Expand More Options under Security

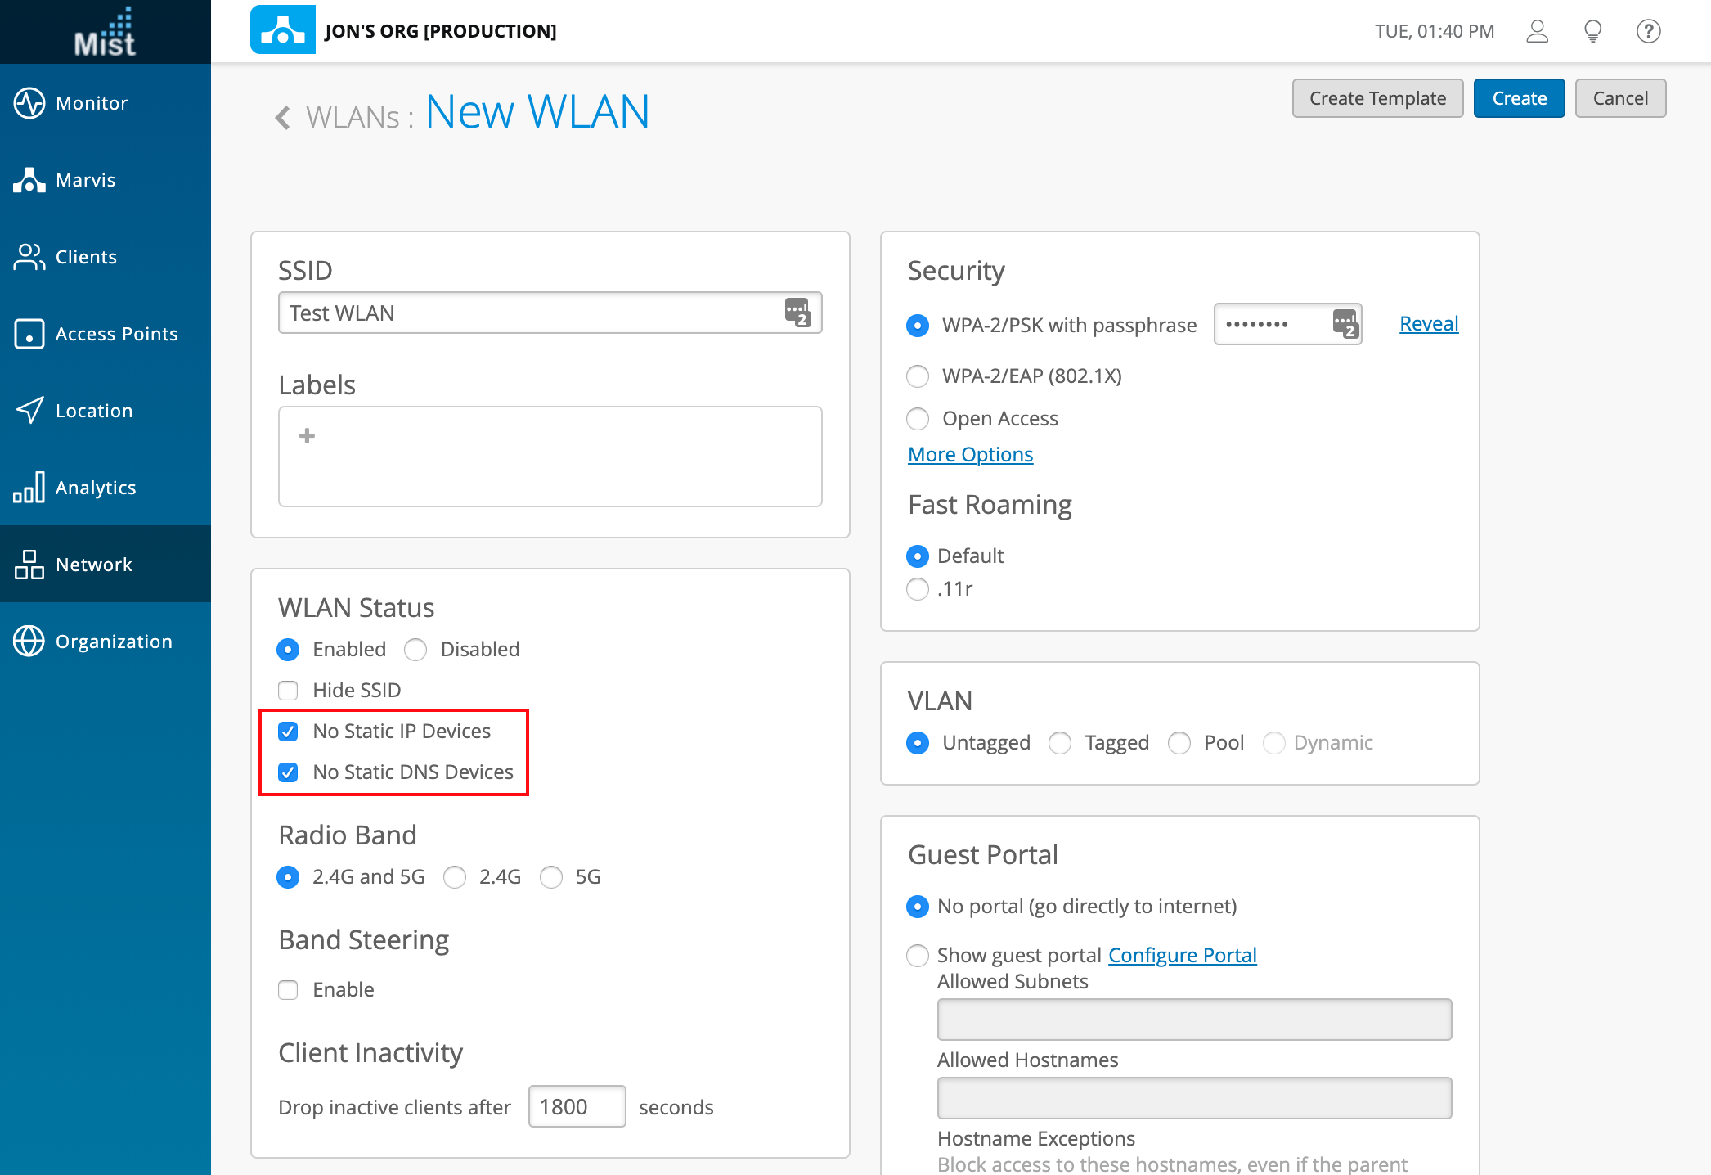pyautogui.click(x=970, y=454)
